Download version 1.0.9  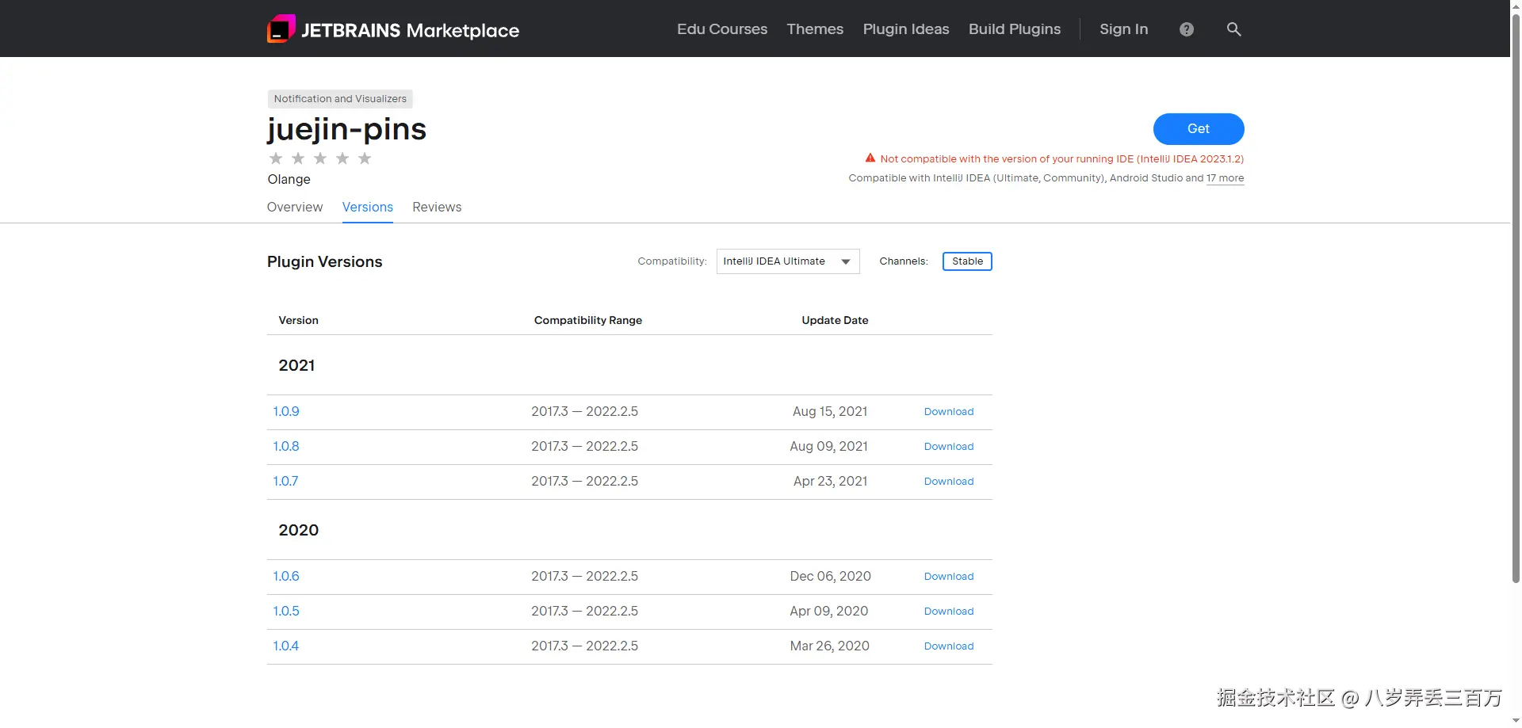(x=948, y=412)
